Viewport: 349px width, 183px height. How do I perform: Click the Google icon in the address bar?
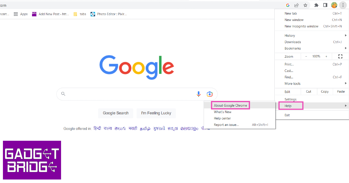tap(288, 5)
